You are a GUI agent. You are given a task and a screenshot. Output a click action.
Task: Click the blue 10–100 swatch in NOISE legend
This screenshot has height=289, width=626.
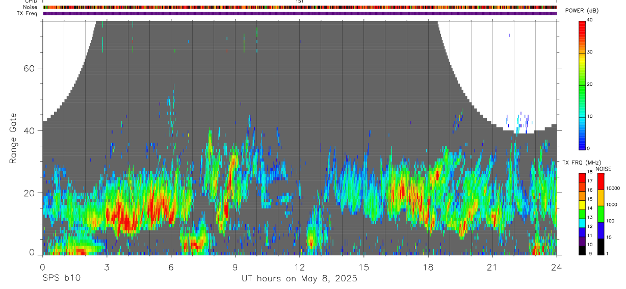coord(601,230)
